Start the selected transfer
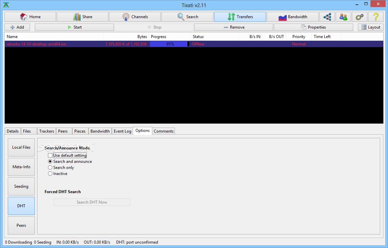Image resolution: width=388 pixels, height=248 pixels. point(74,27)
